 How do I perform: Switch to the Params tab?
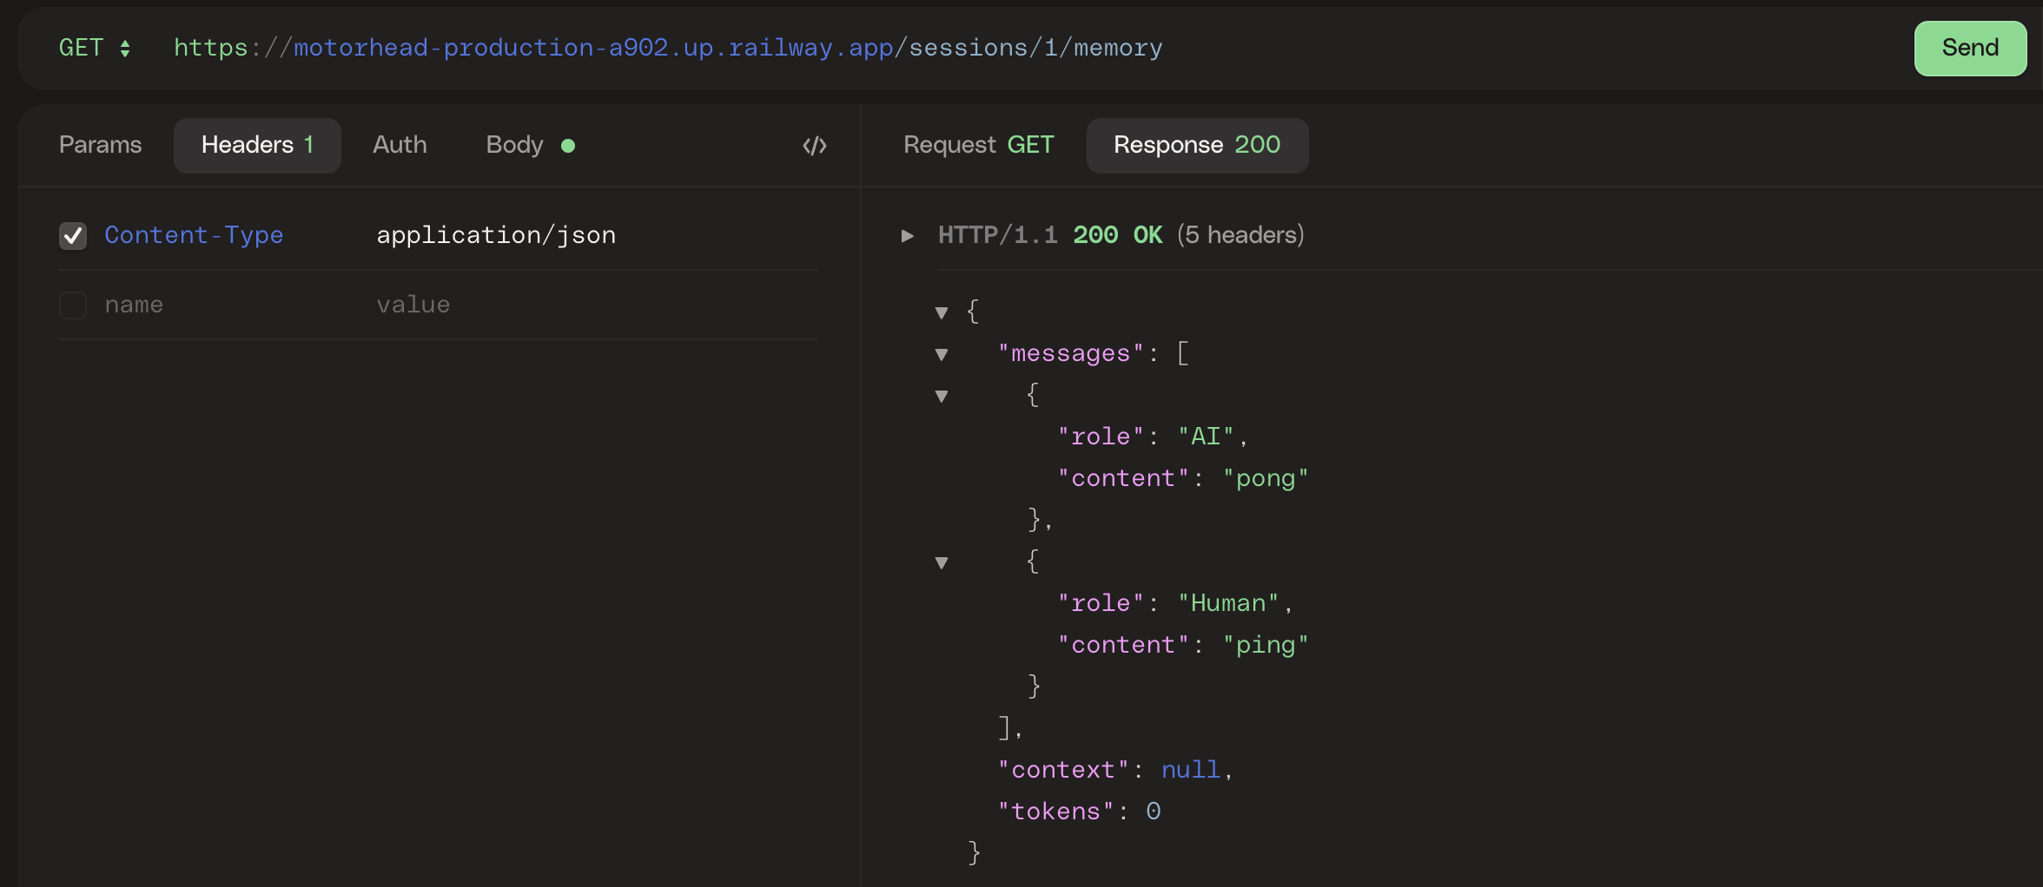click(100, 145)
